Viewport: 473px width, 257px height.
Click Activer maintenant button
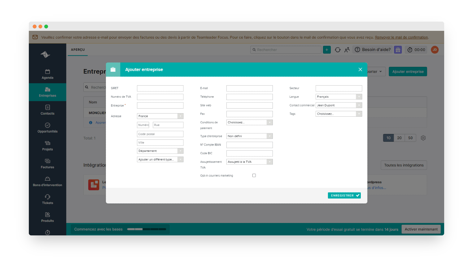pyautogui.click(x=421, y=229)
